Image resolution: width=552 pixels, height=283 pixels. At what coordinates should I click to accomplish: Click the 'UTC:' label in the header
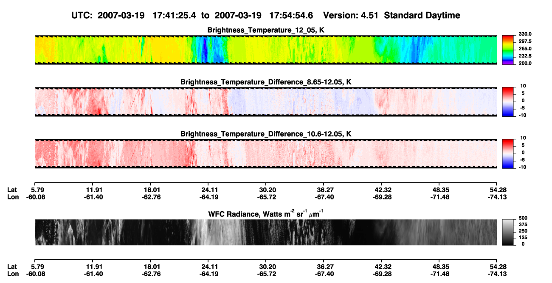point(82,15)
